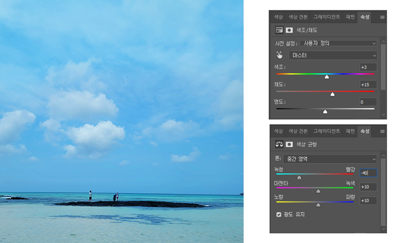Click scroll-down arrow in Color Balance panel
Image resolution: width=406 pixels, height=243 pixels.
tap(383, 229)
